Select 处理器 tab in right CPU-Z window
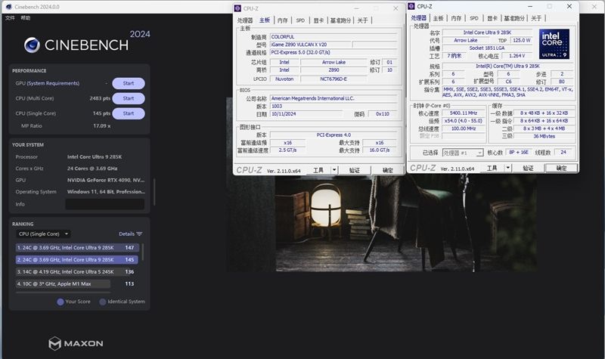The width and height of the screenshot is (605, 359). tap(419, 18)
